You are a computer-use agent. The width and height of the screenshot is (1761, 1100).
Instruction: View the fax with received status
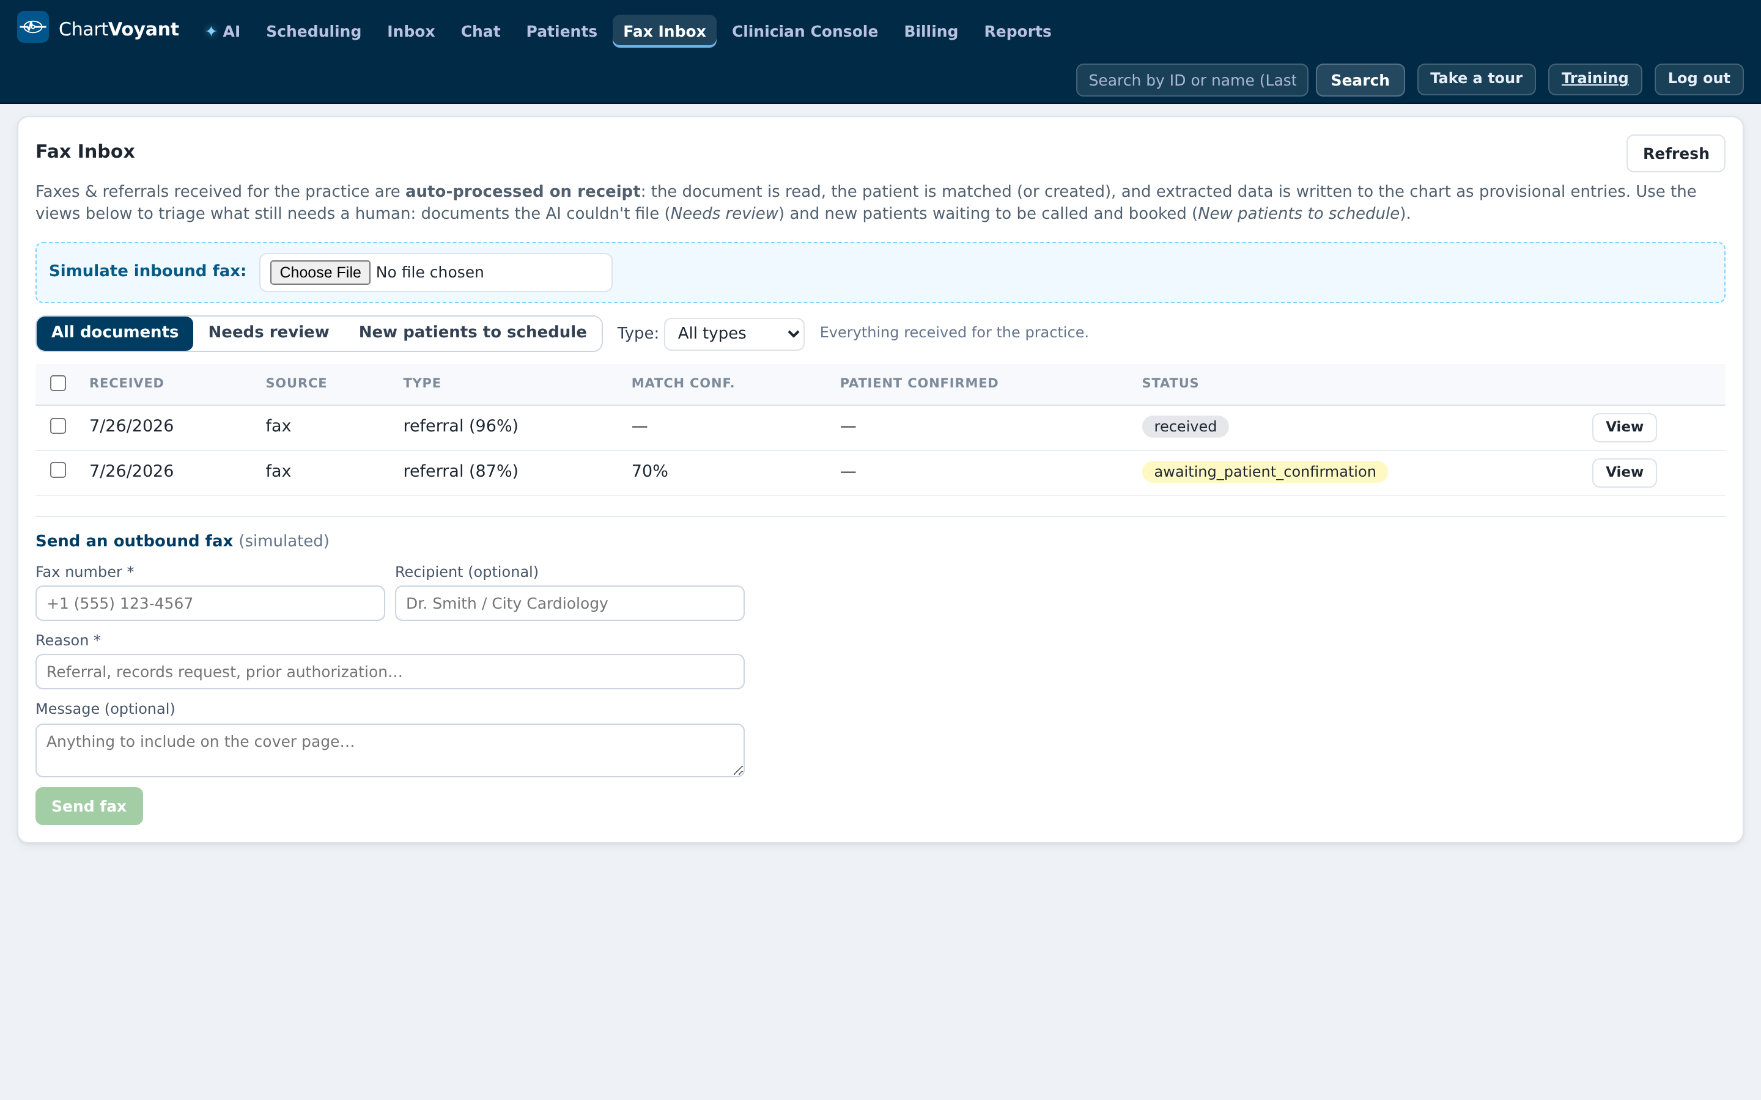tap(1624, 427)
